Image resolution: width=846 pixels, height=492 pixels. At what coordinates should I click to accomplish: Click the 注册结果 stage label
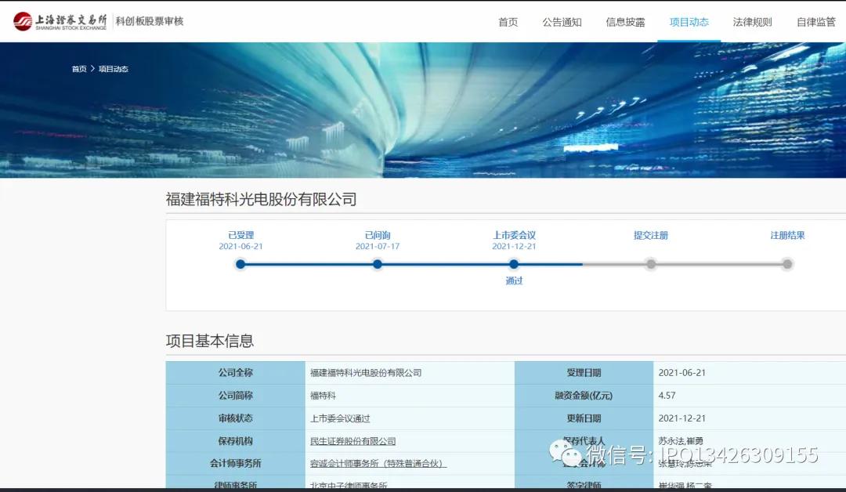pyautogui.click(x=787, y=235)
